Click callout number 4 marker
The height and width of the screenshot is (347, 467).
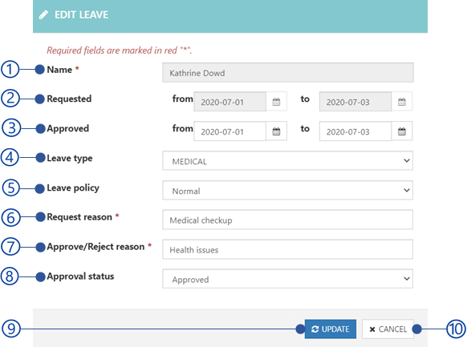tap(10, 157)
